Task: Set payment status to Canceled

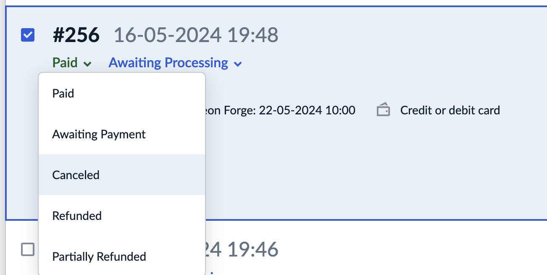Action: tap(76, 175)
